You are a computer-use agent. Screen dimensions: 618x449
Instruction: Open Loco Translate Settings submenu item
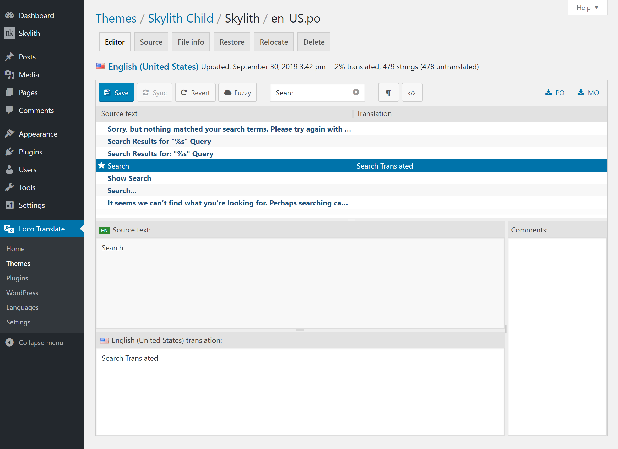coord(18,322)
